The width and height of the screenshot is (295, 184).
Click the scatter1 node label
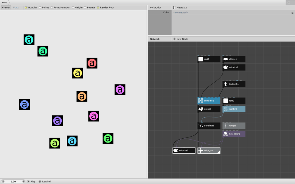233,109
